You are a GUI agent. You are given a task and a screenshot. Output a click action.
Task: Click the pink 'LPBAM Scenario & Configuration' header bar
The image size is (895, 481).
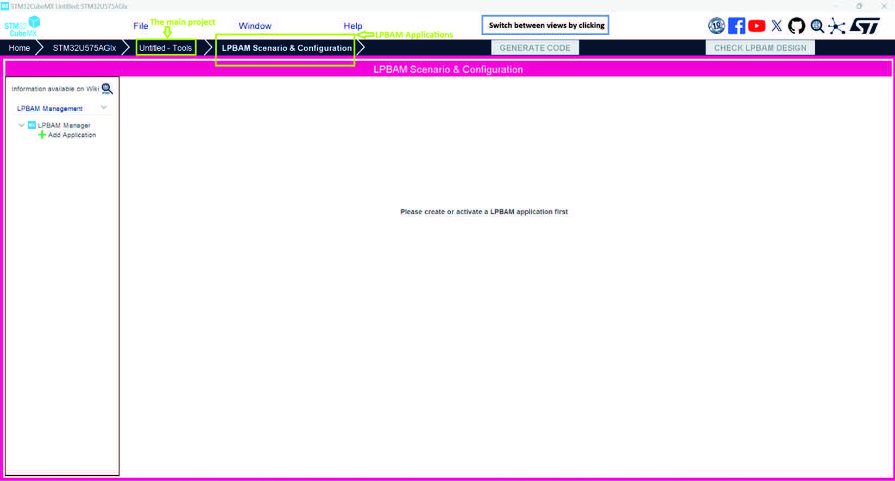coord(448,69)
